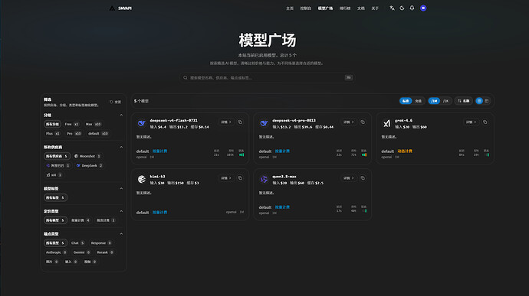Screen dimensions: 529x296
Task: Filter by Gemini endpoint type
Action: coord(81,252)
